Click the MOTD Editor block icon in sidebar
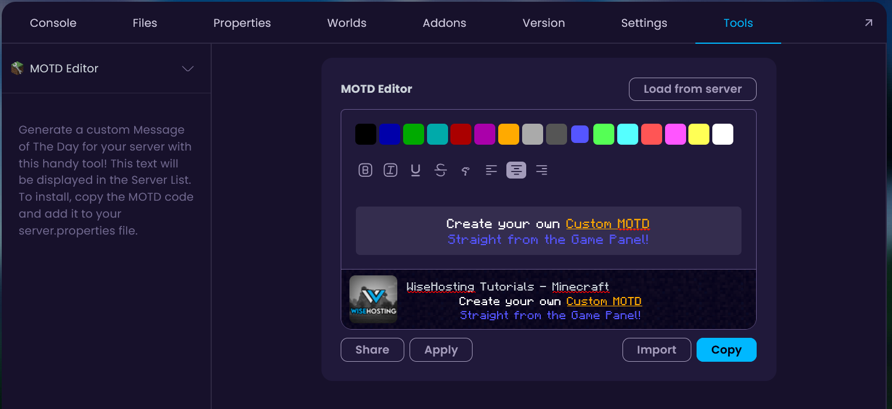This screenshot has height=409, width=892. tap(17, 68)
